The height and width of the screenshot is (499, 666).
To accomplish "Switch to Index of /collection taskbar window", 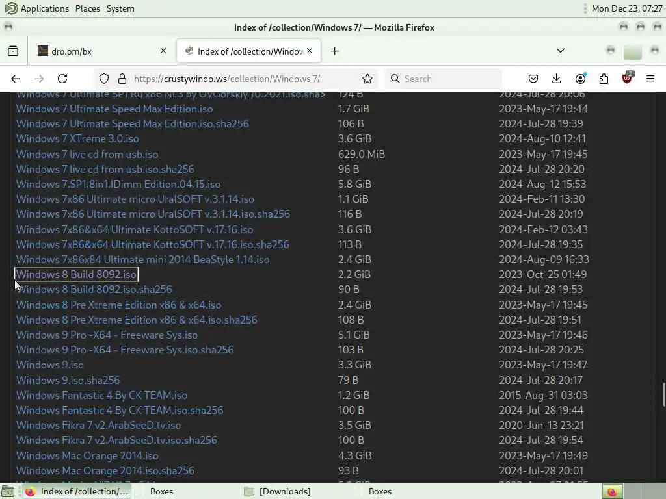I will pos(77,491).
